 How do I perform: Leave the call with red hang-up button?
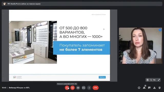click(96, 88)
